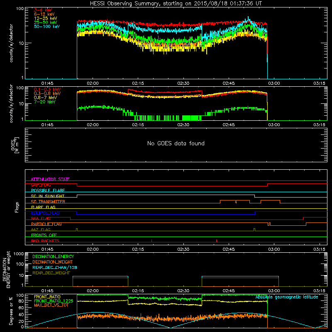Select the 0.3-0.8 MeV legend label
332x332 pixels.
coord(47,94)
